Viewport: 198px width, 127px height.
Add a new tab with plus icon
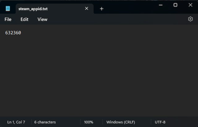(x=101, y=9)
